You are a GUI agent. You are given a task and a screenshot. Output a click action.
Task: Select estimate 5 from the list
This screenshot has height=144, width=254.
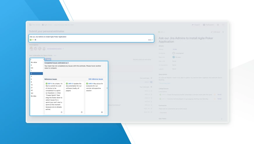(x=36, y=79)
